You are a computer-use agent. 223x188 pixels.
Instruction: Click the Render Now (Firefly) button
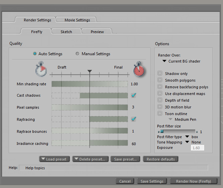tap(191, 181)
